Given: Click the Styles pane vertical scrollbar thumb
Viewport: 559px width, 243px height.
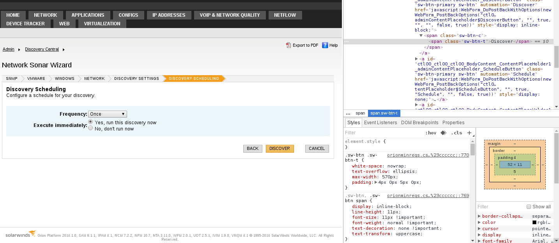Looking at the screenshot, I should (472, 150).
